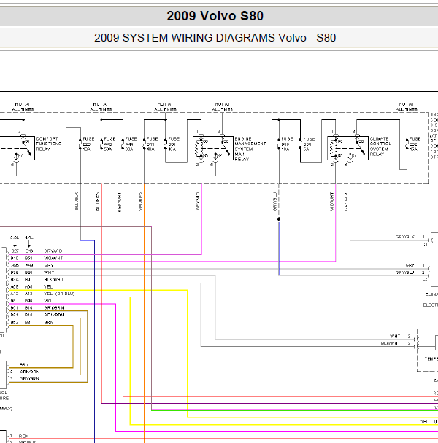Image resolution: width=438 pixels, height=443 pixels.
Task: Click the 10A fuse label next to the 5A fuse
Action: point(287,144)
